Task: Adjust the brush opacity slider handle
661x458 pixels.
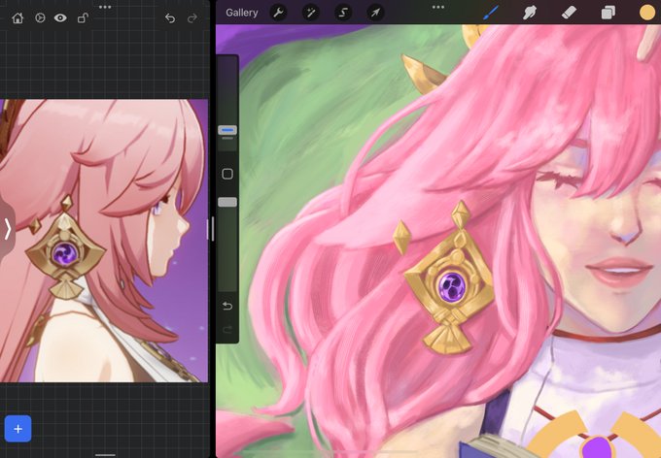Action: point(227,203)
